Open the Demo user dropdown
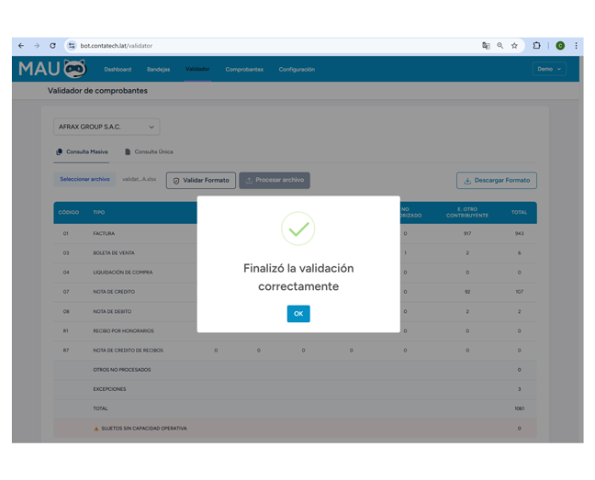The width and height of the screenshot is (595, 480). coord(548,69)
